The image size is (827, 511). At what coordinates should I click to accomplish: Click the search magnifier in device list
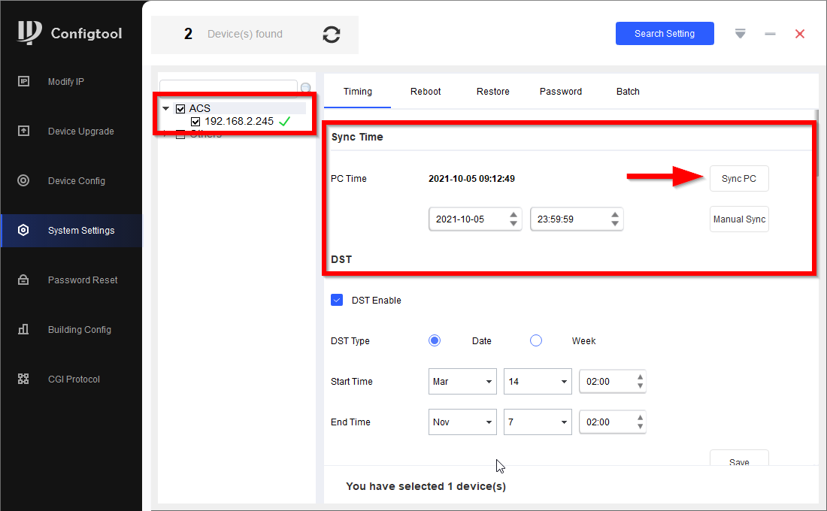click(x=305, y=87)
